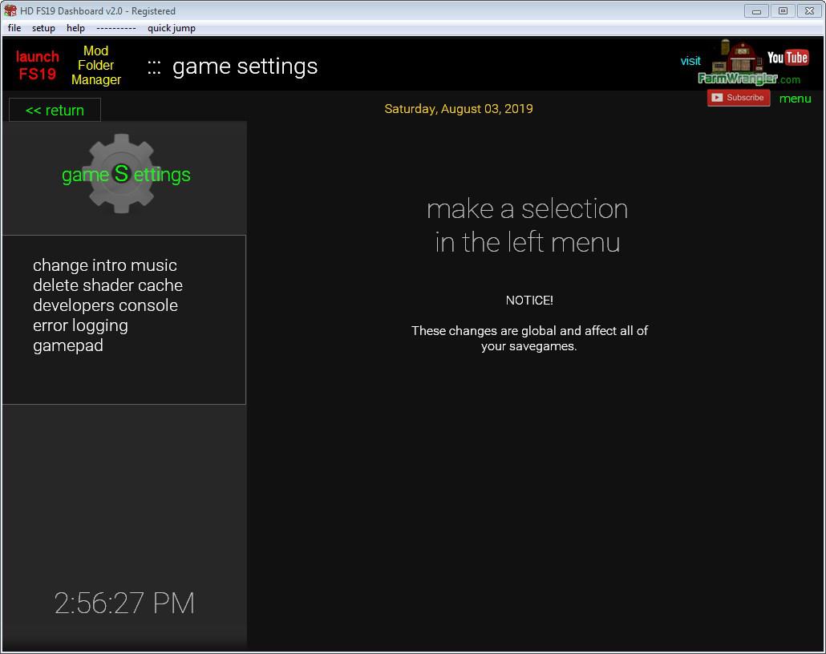The image size is (826, 654).
Task: Select error logging option
Action: coord(80,325)
